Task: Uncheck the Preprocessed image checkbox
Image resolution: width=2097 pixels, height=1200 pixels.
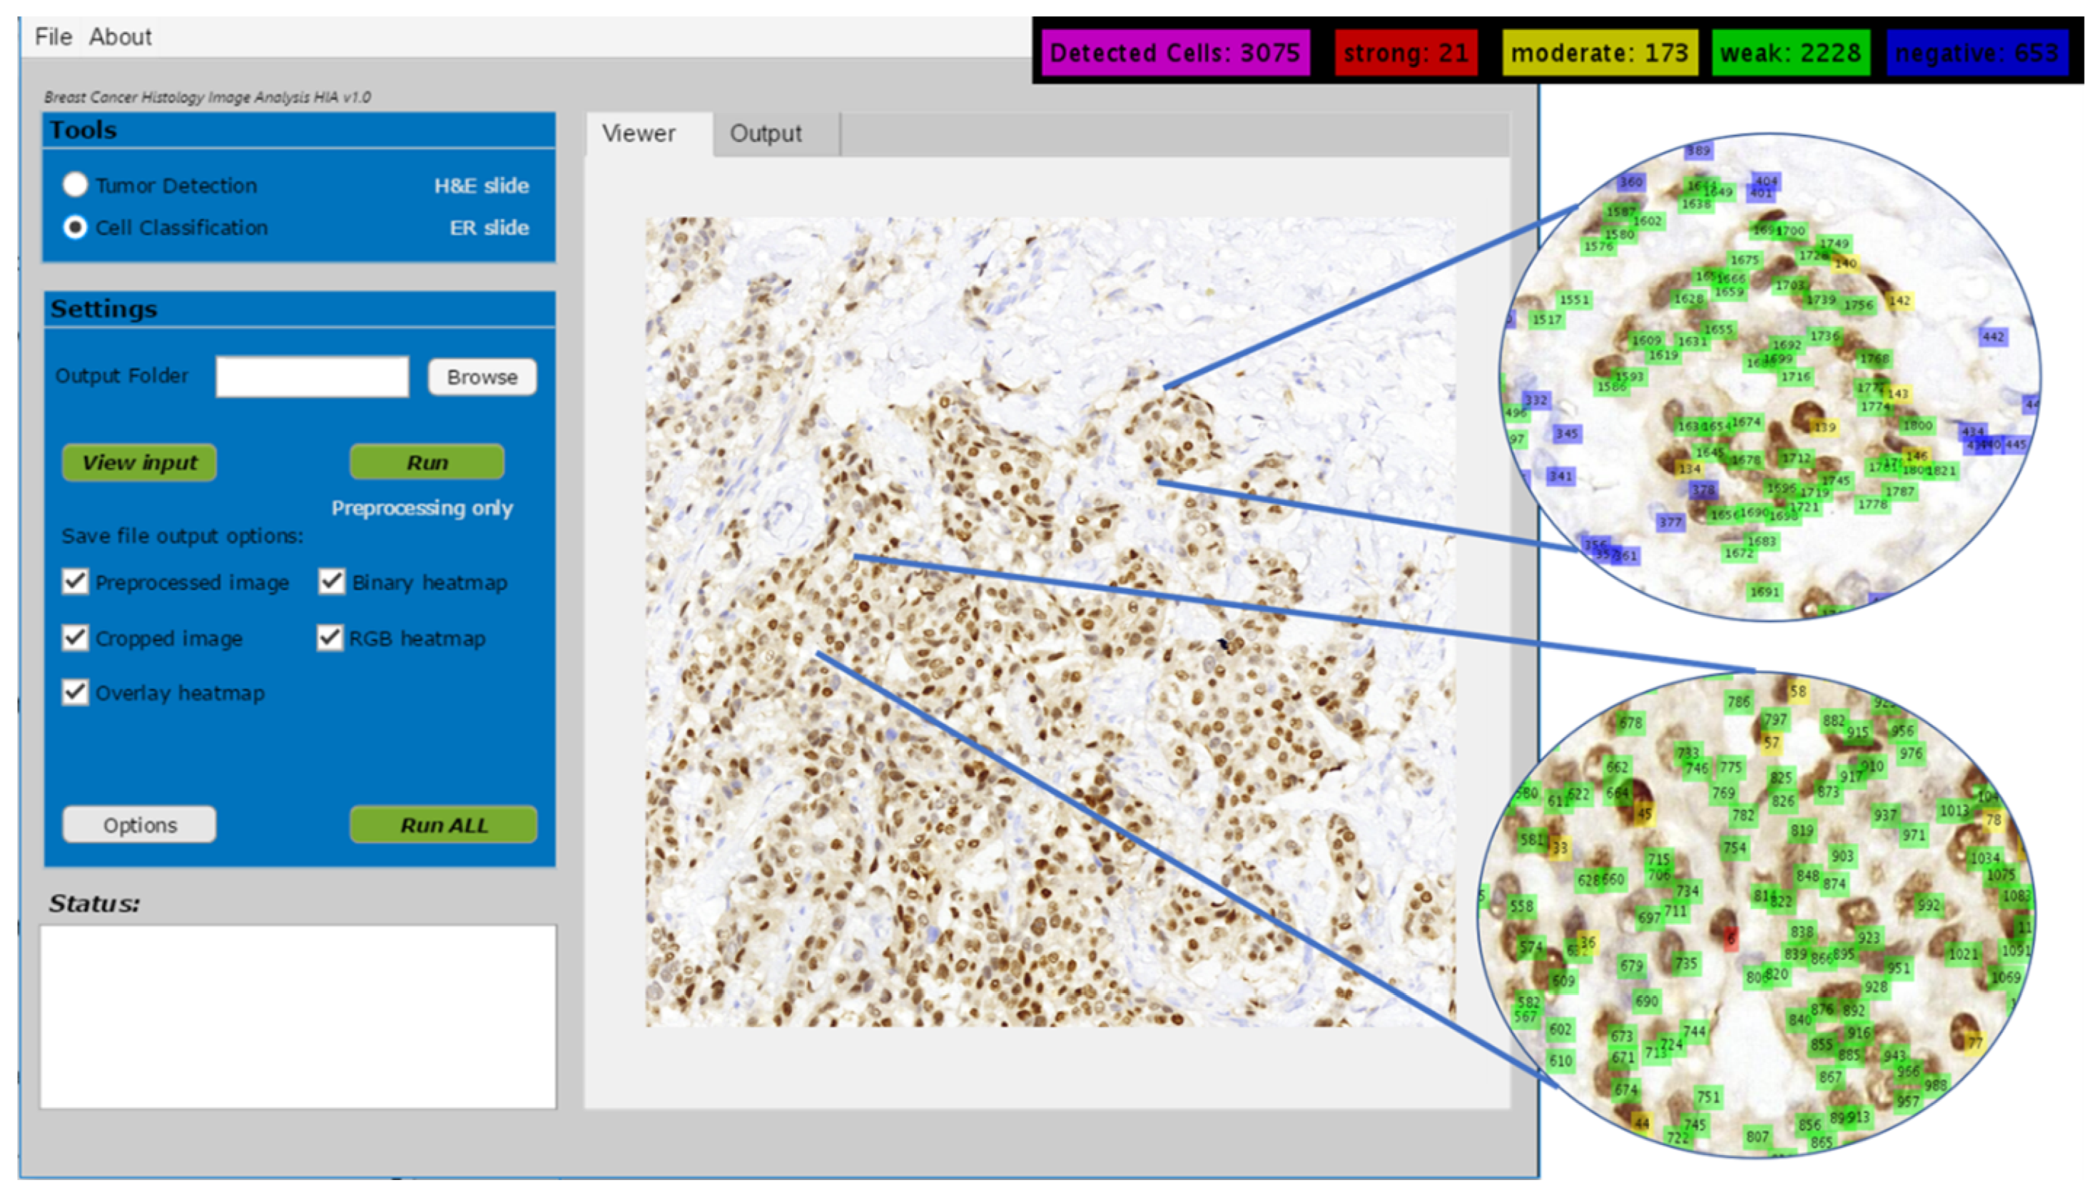Action: [75, 582]
